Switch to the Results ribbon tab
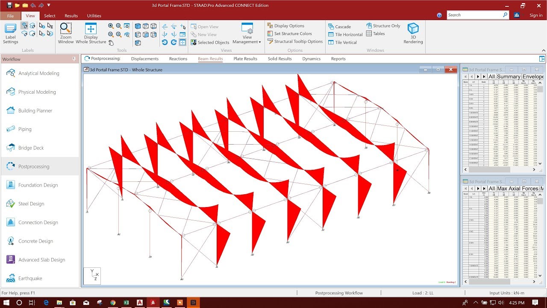 click(x=71, y=16)
